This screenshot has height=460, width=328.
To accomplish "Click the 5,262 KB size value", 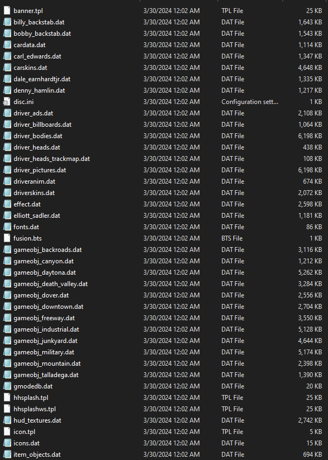I will 310,273.
